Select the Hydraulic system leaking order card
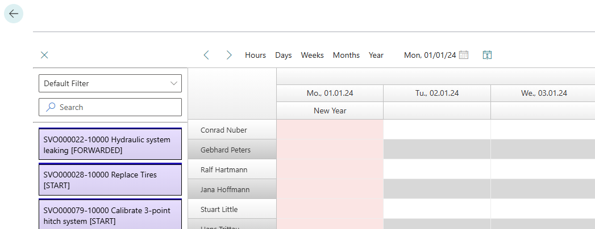This screenshot has height=229, width=595. click(x=110, y=145)
